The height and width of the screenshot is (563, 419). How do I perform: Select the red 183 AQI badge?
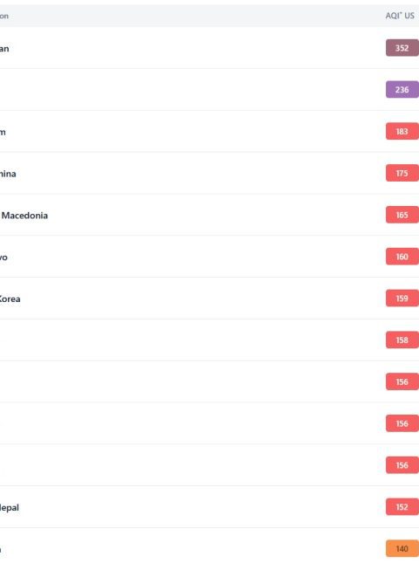point(402,132)
